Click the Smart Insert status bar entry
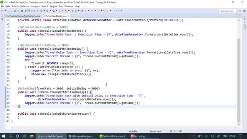 point(156,131)
